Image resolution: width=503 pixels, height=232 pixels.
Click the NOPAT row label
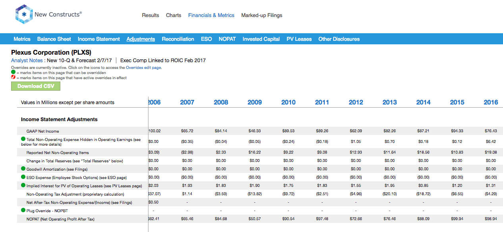click(x=60, y=219)
